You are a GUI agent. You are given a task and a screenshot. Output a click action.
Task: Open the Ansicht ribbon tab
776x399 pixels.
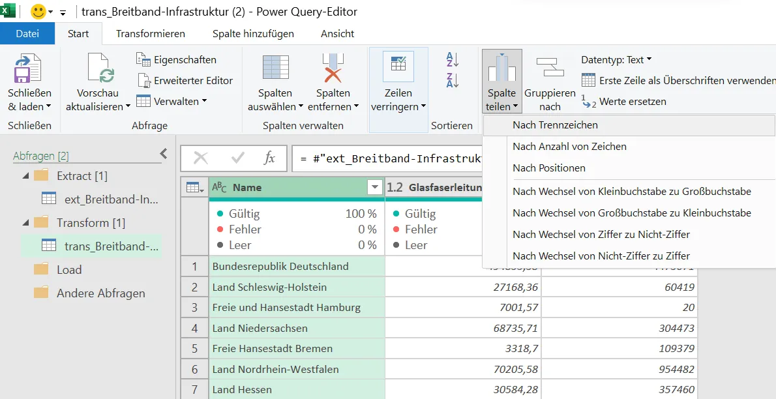(x=338, y=34)
